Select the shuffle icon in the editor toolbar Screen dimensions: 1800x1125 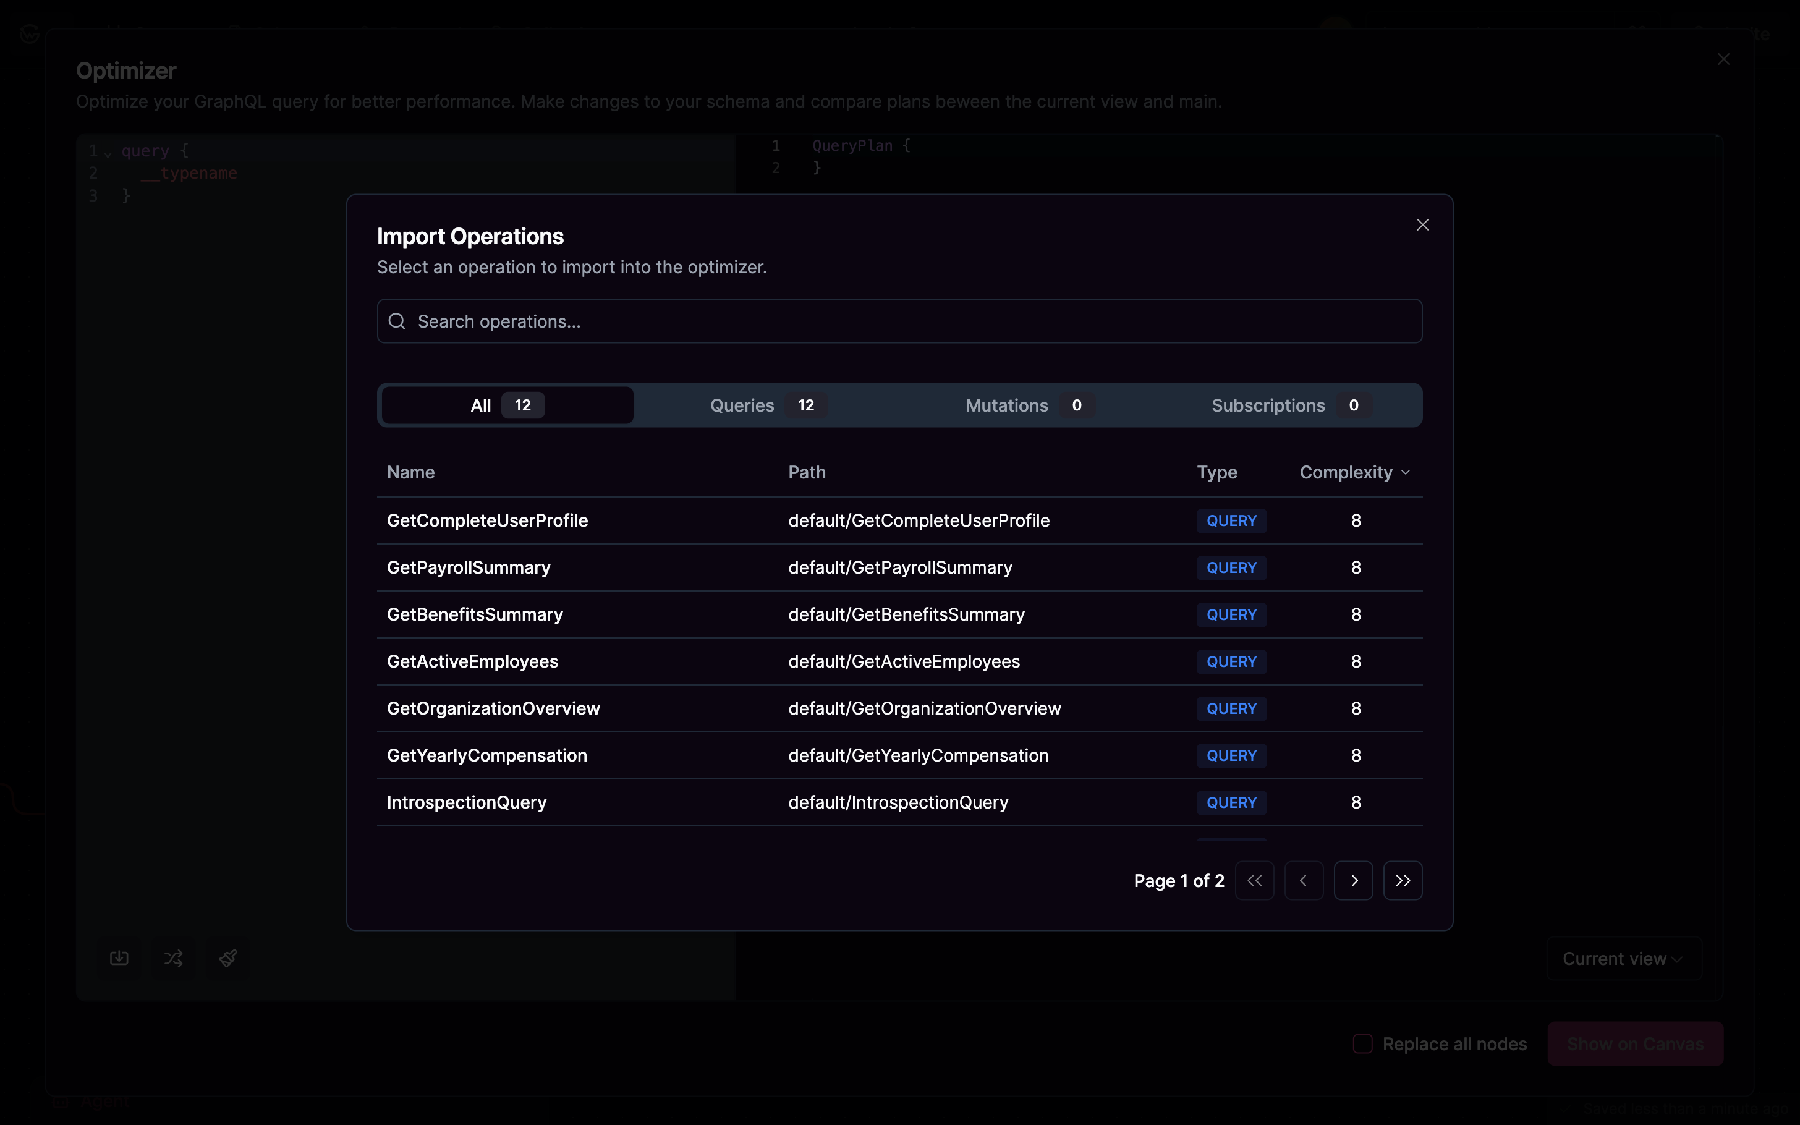click(x=172, y=958)
